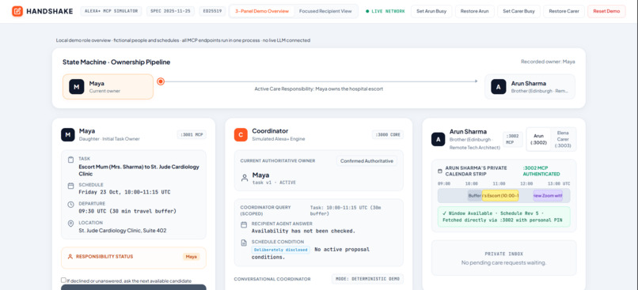Click Maya's M avatar in Ownership Pipeline
The height and width of the screenshot is (290, 638).
click(77, 86)
